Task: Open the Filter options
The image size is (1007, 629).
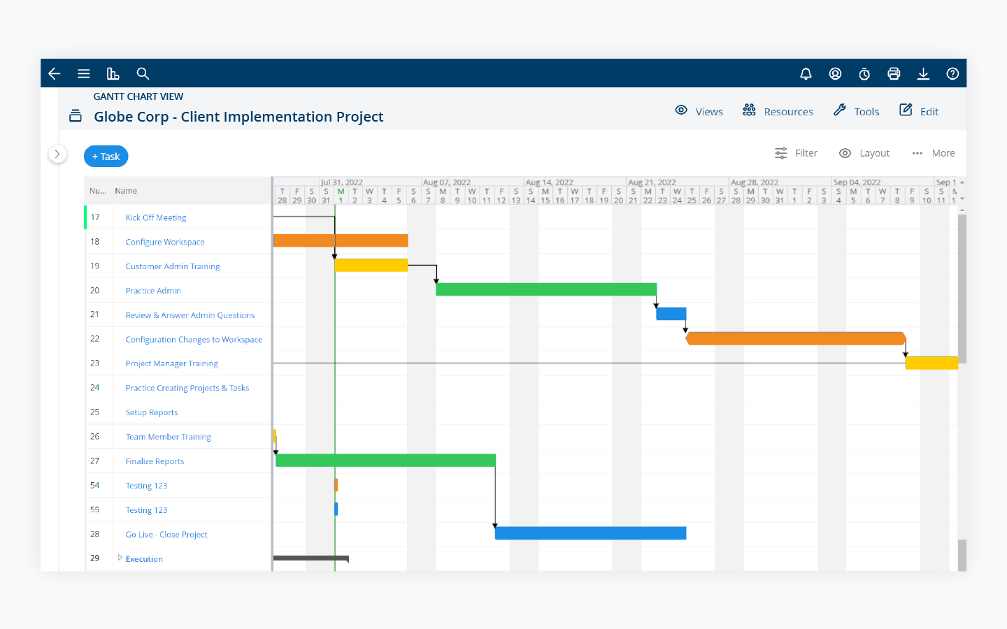Action: click(x=796, y=153)
